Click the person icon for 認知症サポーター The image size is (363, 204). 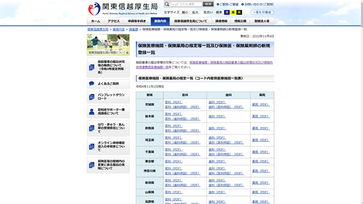(x=92, y=112)
